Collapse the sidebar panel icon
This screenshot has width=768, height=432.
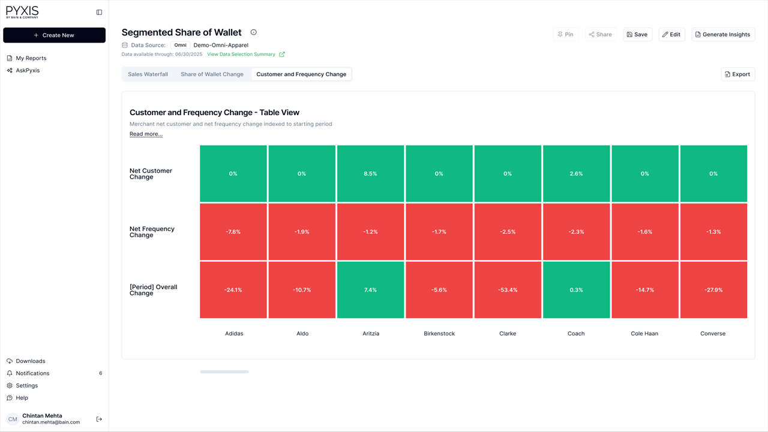(x=99, y=12)
